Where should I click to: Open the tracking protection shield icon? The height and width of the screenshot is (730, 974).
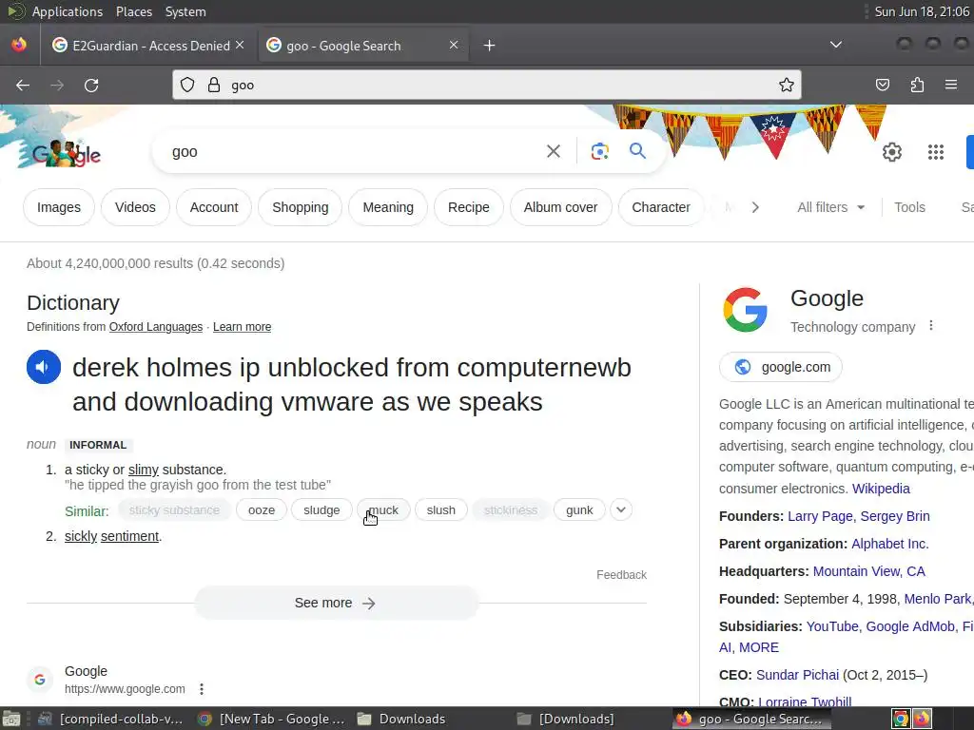(x=187, y=85)
